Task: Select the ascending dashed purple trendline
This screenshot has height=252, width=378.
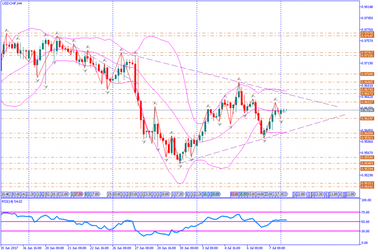Action: pyautogui.click(x=258, y=139)
